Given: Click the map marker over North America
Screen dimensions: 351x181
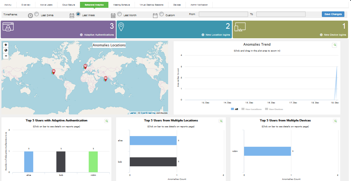Looking at the screenshot, I should coord(53,71).
